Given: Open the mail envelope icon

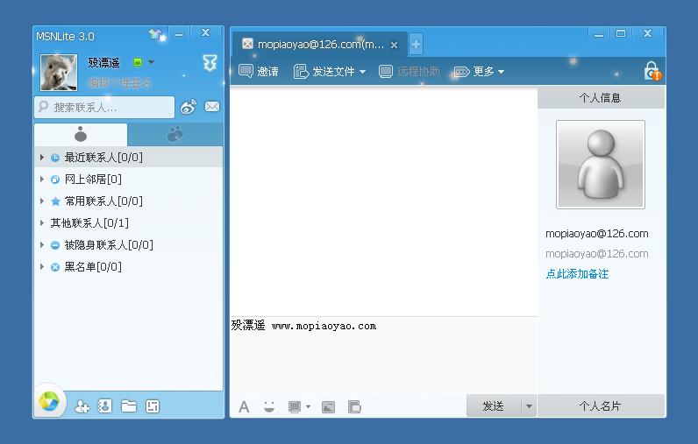Looking at the screenshot, I should (212, 107).
